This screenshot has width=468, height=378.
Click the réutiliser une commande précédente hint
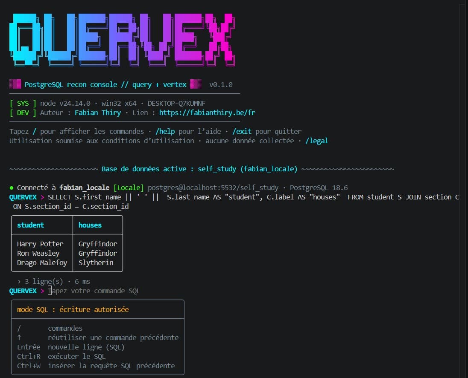tap(98, 338)
